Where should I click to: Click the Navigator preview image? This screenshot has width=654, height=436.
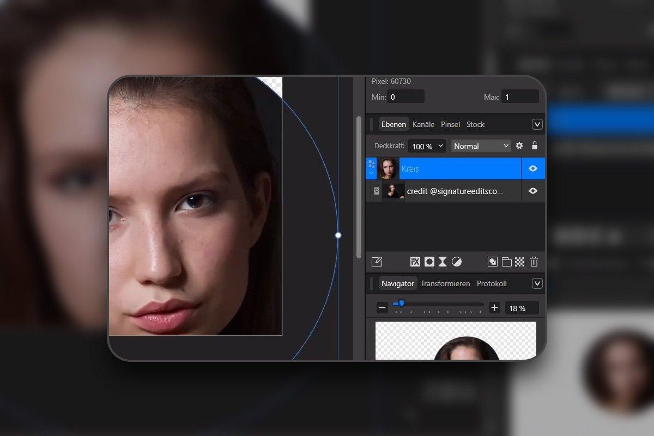point(456,341)
